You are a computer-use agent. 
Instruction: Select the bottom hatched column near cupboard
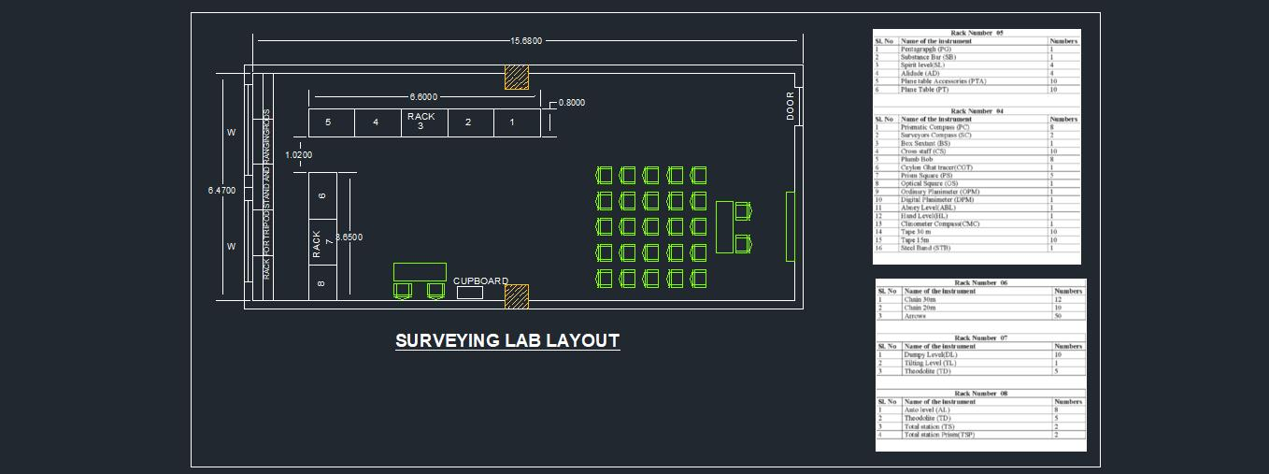tap(517, 296)
